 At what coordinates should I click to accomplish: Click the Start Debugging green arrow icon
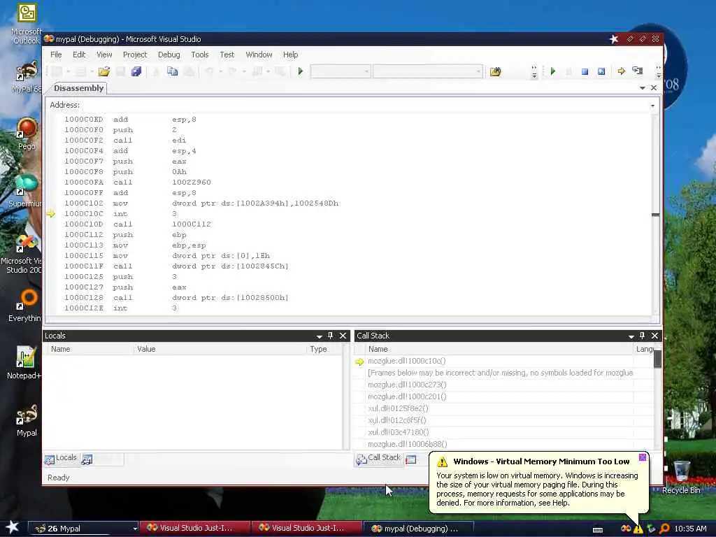coord(301,71)
